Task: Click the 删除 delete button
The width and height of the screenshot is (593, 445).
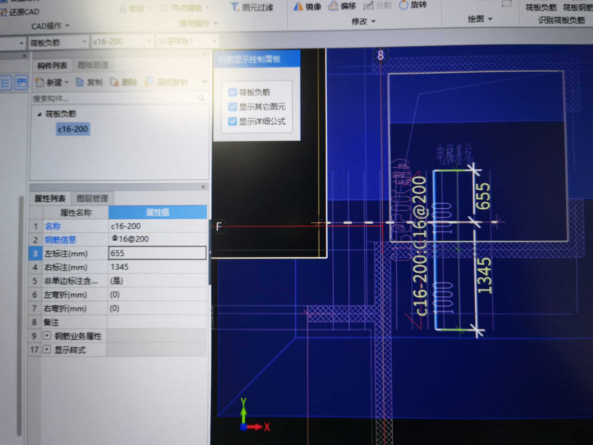Action: pos(124,82)
